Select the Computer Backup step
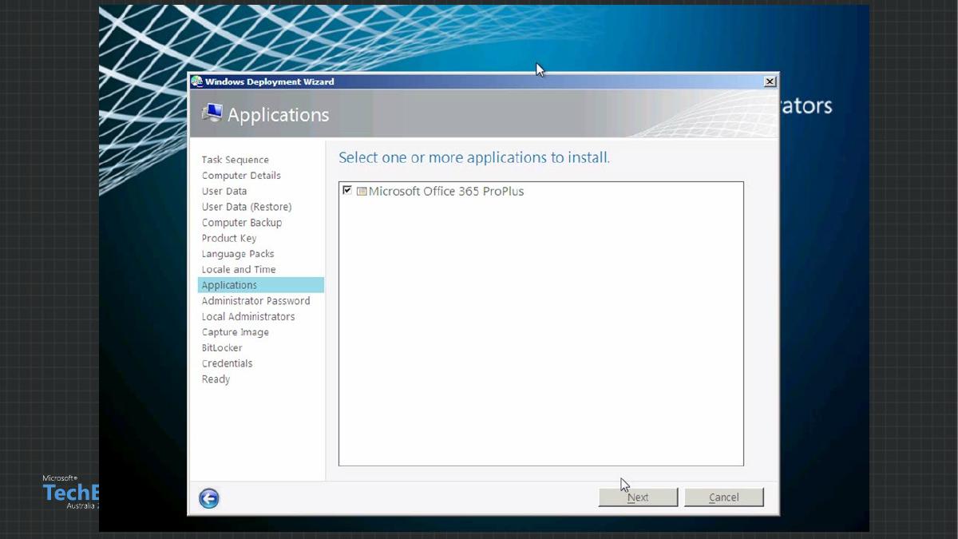The width and height of the screenshot is (958, 539). 242,223
